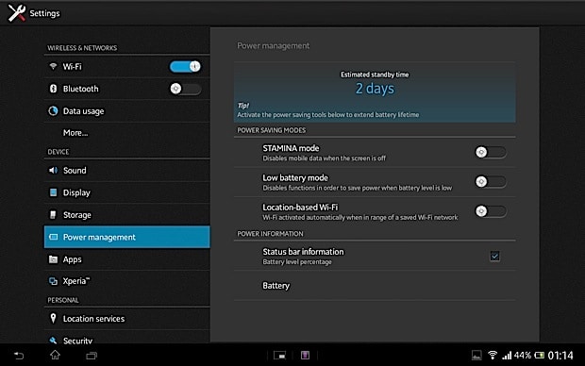Open Security settings
Viewport: 585px width, 366px height.
click(x=126, y=338)
